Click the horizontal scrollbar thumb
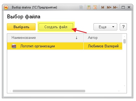Image resolution: width=136 pixels, height=101 pixels. pyautogui.click(x=49, y=91)
